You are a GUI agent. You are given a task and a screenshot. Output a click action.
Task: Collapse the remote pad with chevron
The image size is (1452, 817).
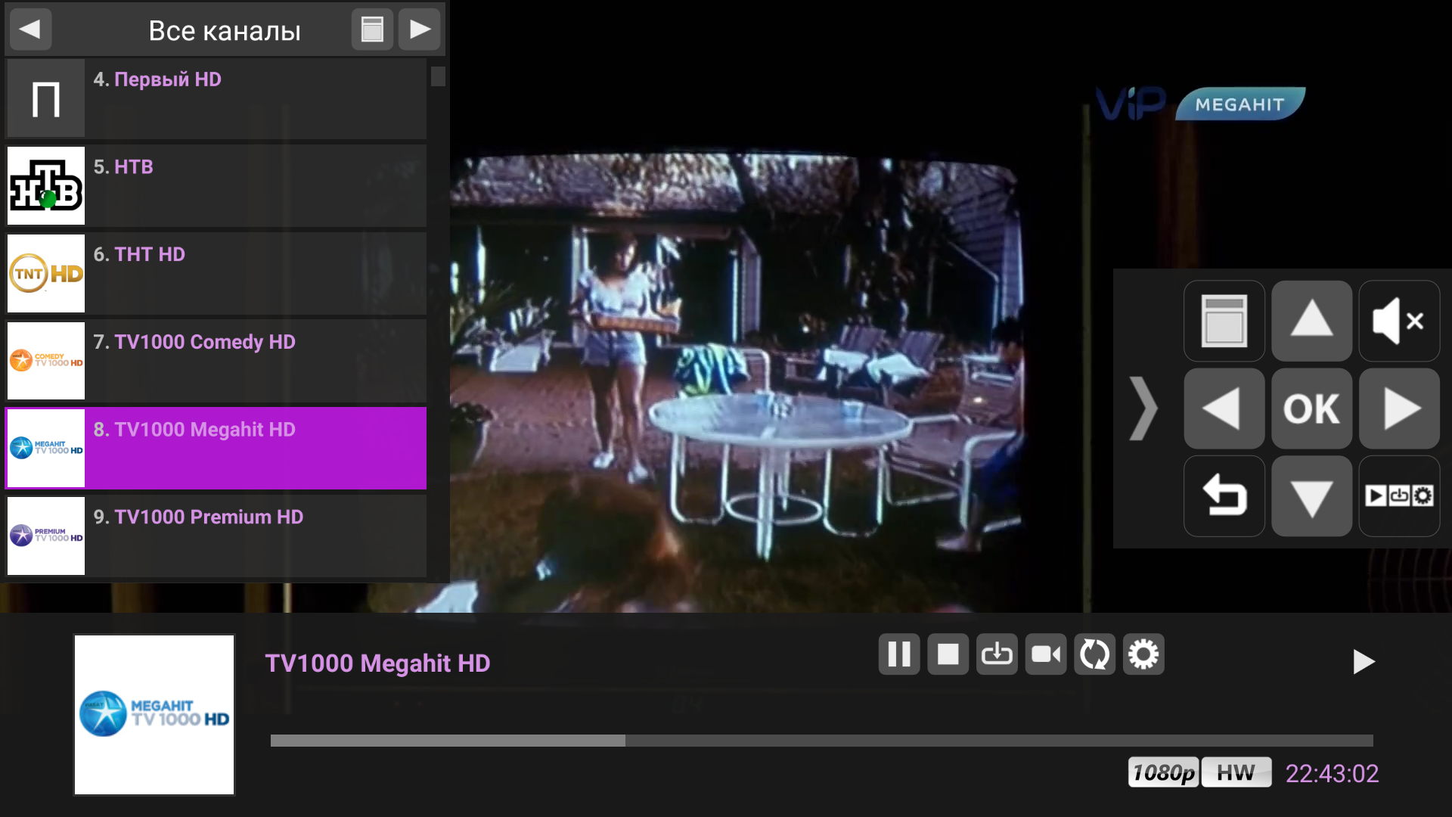pyautogui.click(x=1143, y=408)
